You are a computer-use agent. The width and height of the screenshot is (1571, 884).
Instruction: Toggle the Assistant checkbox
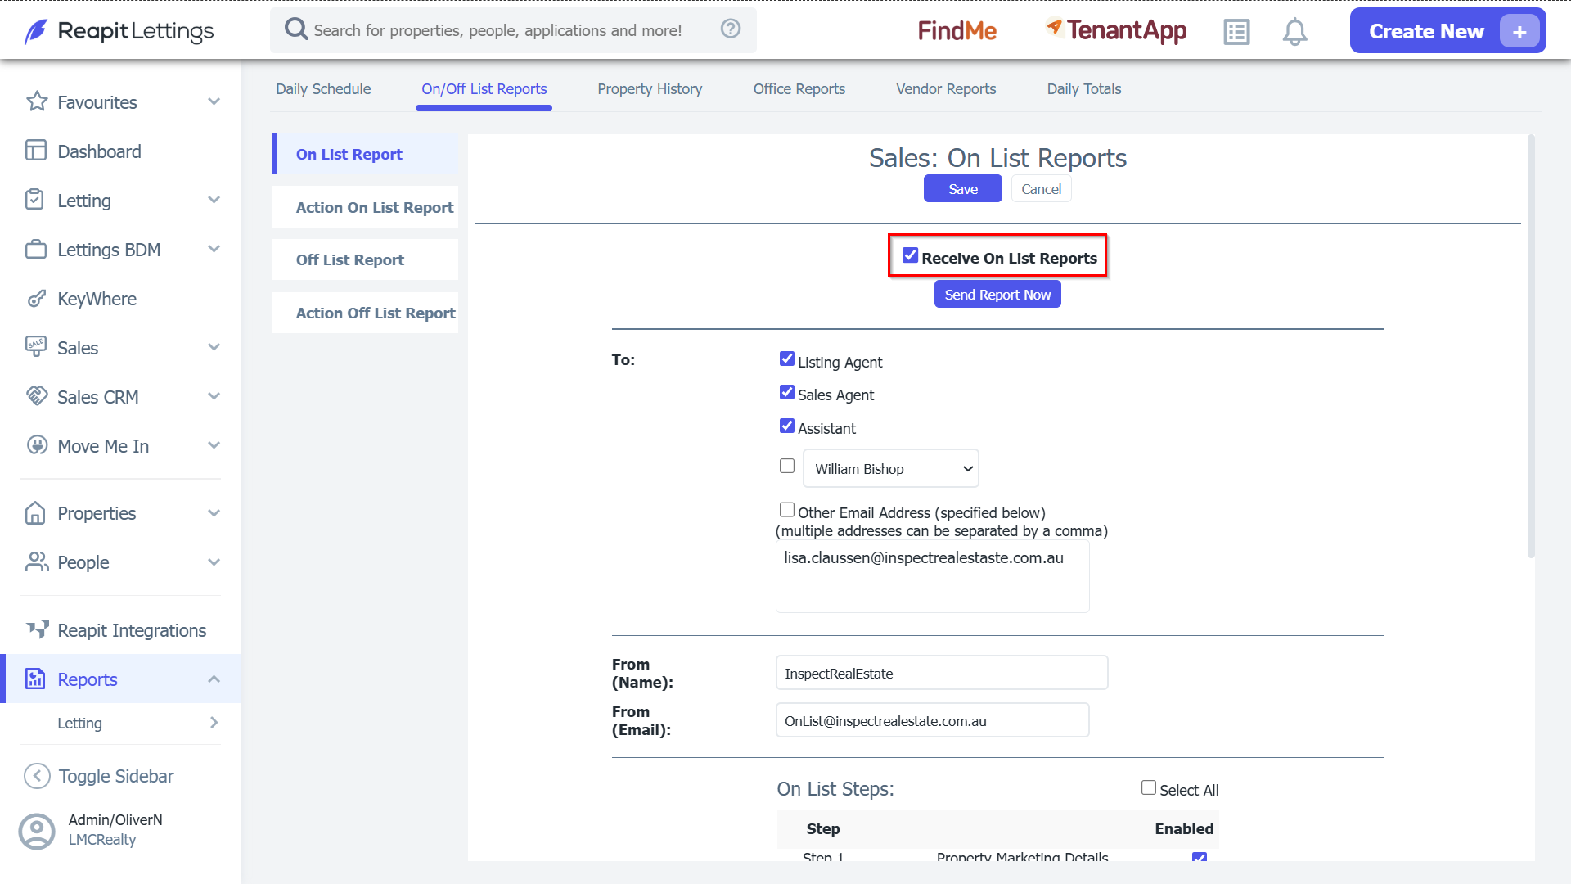click(787, 426)
